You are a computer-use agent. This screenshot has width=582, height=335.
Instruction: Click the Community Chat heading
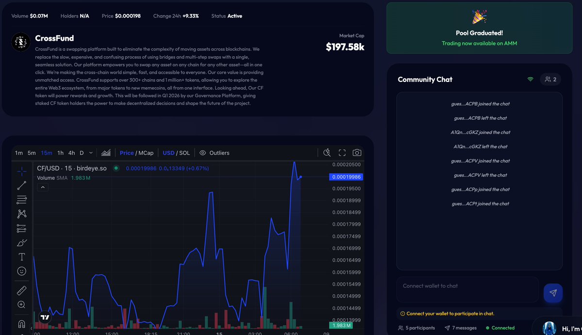click(425, 80)
